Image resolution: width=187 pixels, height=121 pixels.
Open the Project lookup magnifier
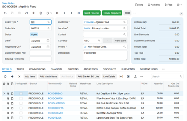124,47
